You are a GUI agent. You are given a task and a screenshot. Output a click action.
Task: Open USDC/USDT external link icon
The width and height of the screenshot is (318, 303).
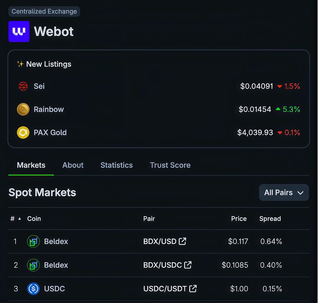[x=193, y=288]
